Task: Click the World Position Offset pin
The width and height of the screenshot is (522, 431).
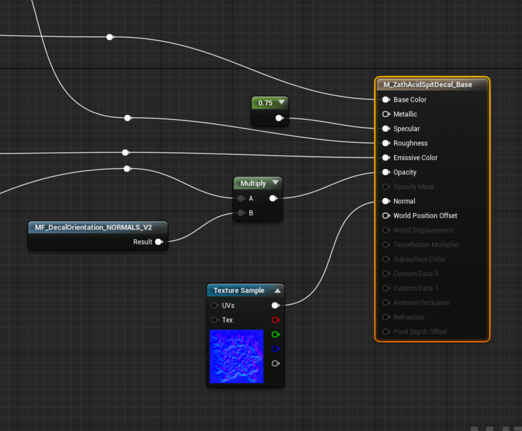Action: click(386, 216)
